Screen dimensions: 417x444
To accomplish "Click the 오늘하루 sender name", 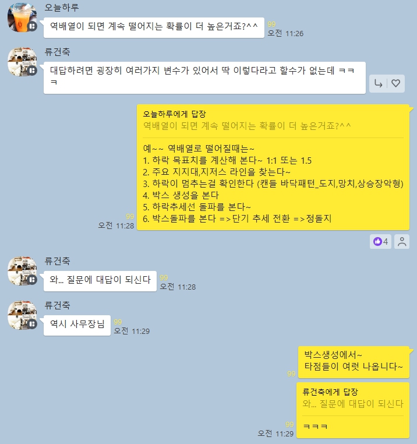I will (61, 8).
